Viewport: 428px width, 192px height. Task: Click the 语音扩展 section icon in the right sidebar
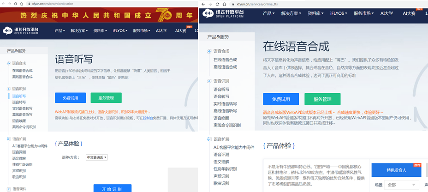pos(209,139)
